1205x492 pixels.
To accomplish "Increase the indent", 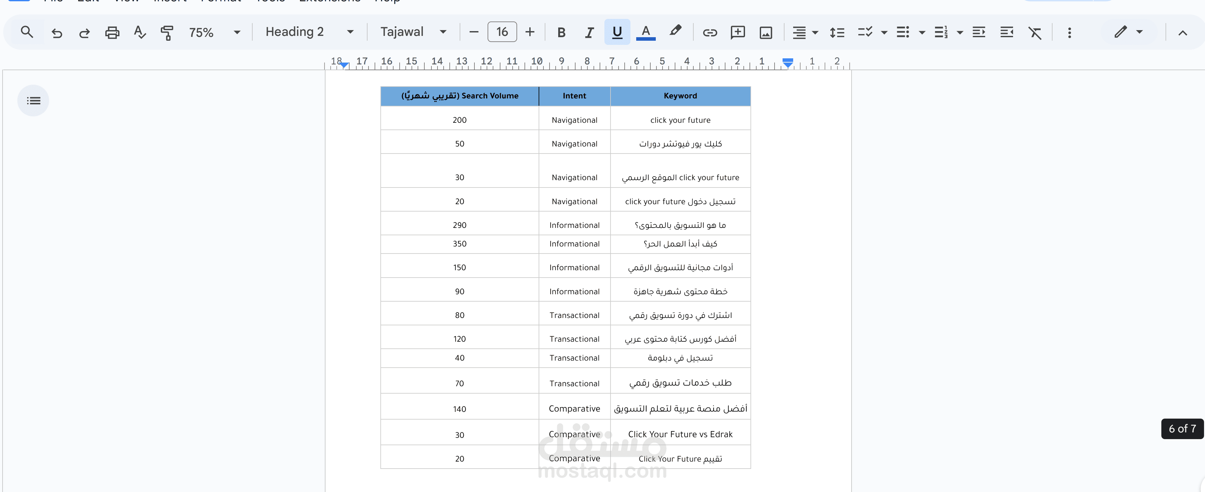I will pos(1007,32).
